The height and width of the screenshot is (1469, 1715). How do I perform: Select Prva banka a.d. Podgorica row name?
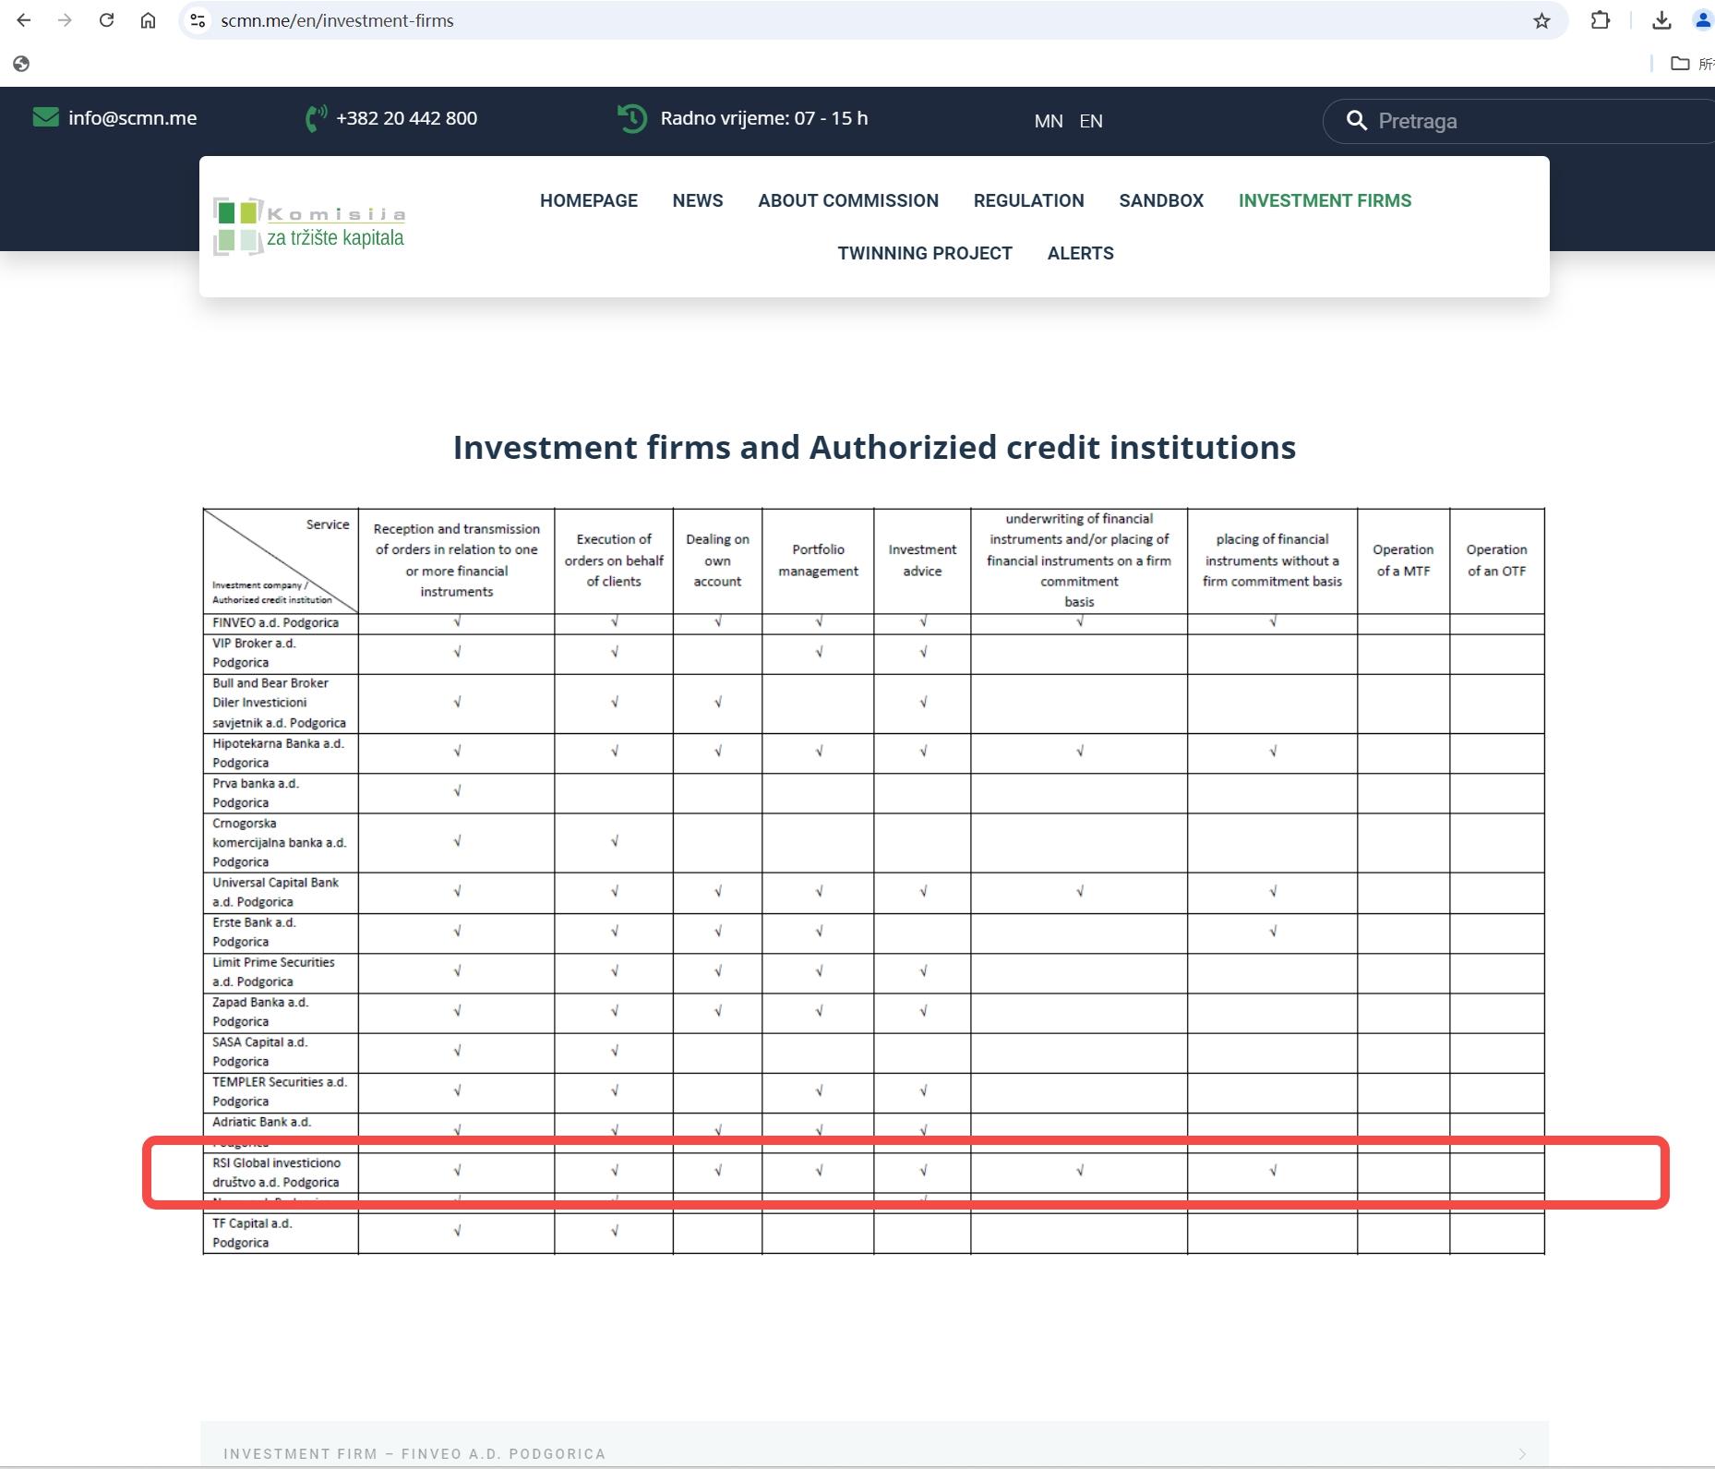256,793
